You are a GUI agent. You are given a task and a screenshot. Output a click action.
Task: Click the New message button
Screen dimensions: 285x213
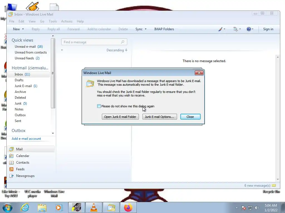pos(16,29)
